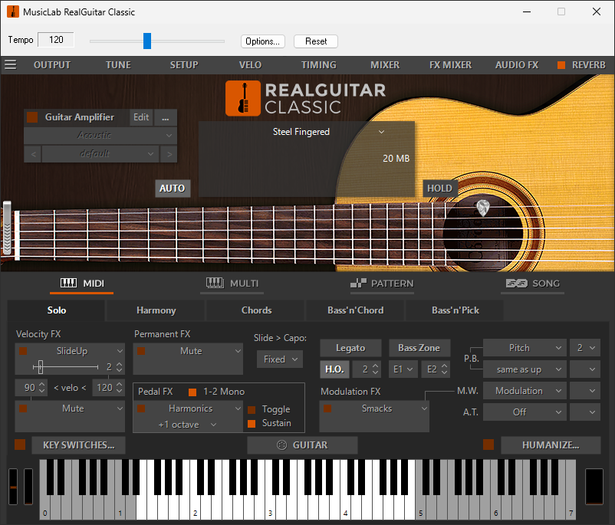The height and width of the screenshot is (525, 615).
Task: Open the Guitar Amplifier more options button
Action: click(x=166, y=117)
